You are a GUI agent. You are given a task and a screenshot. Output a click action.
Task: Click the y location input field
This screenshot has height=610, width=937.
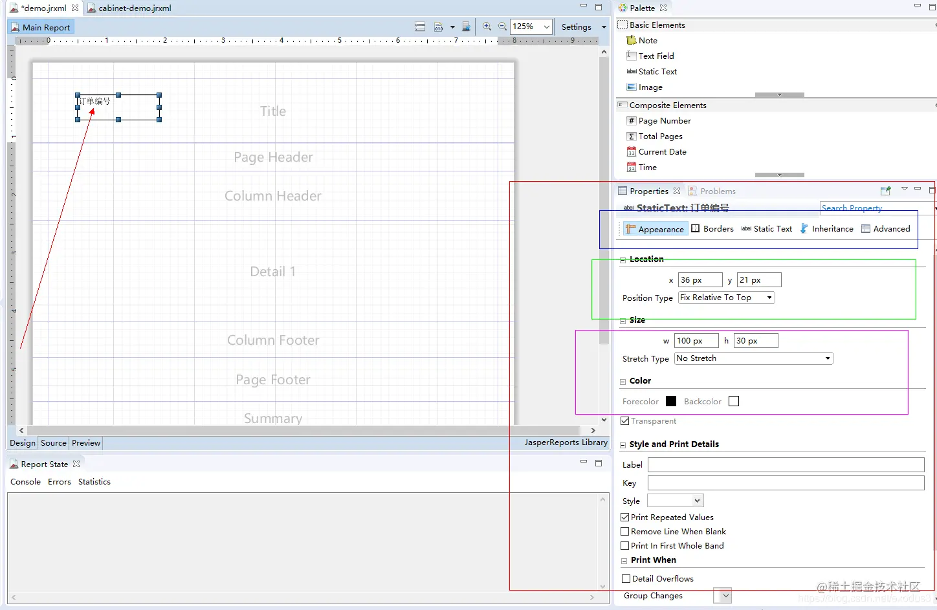click(x=759, y=280)
